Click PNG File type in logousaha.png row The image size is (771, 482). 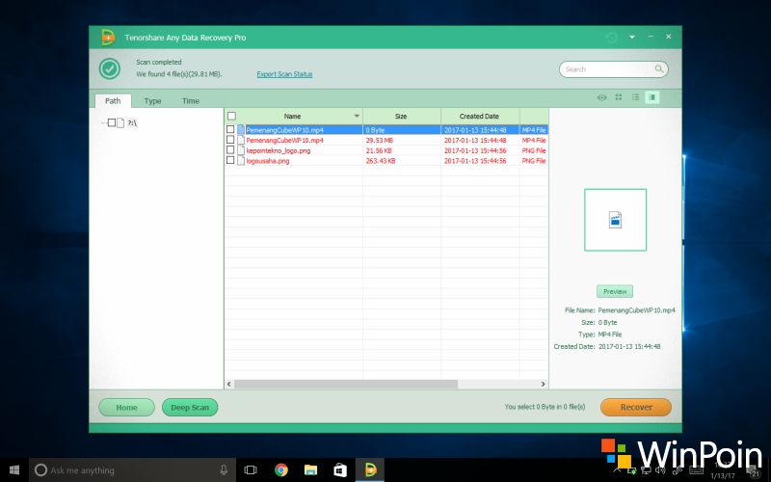[534, 161]
